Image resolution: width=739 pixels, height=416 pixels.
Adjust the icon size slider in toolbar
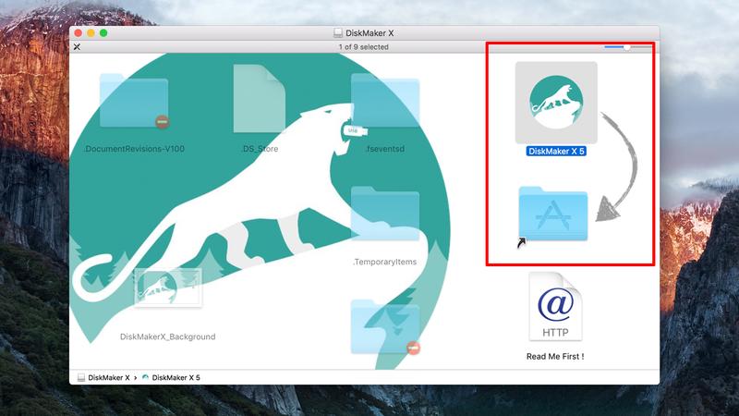627,47
